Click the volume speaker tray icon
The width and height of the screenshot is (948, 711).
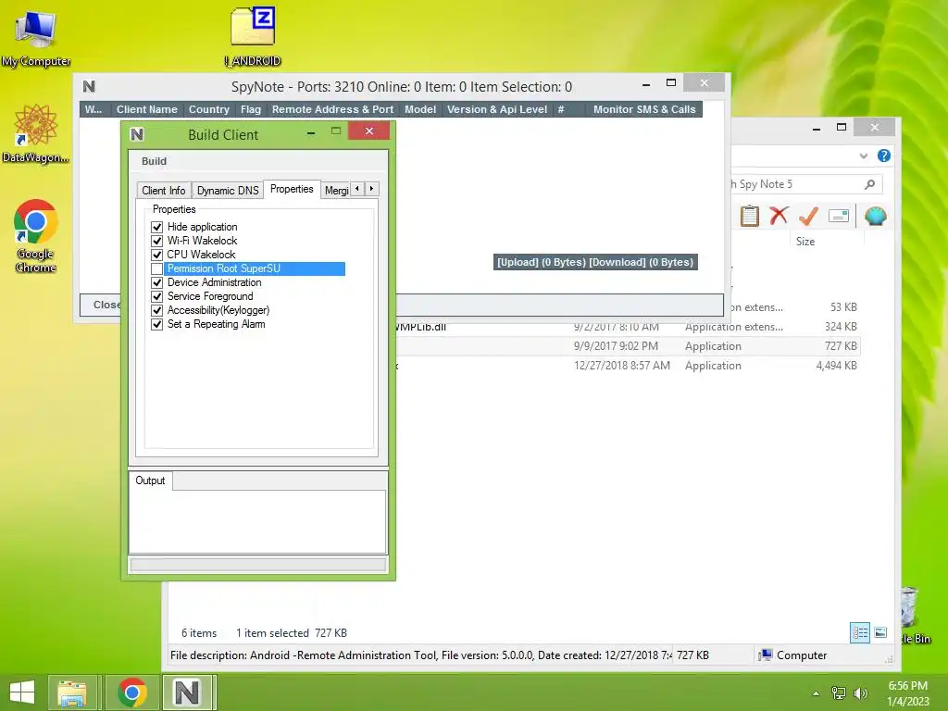pyautogui.click(x=860, y=692)
